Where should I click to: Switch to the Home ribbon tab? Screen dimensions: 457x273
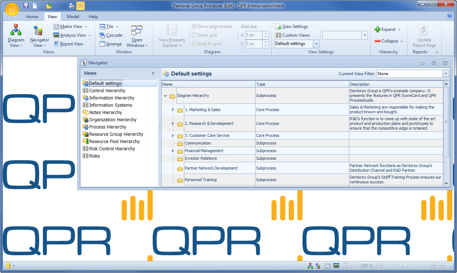[32, 17]
